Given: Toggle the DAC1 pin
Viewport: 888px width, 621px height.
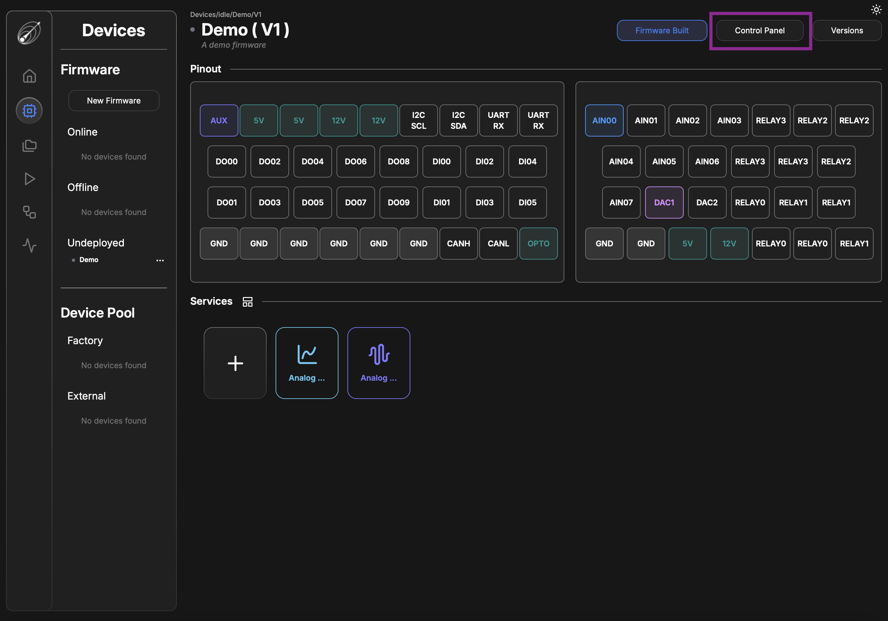Looking at the screenshot, I should click(x=664, y=203).
